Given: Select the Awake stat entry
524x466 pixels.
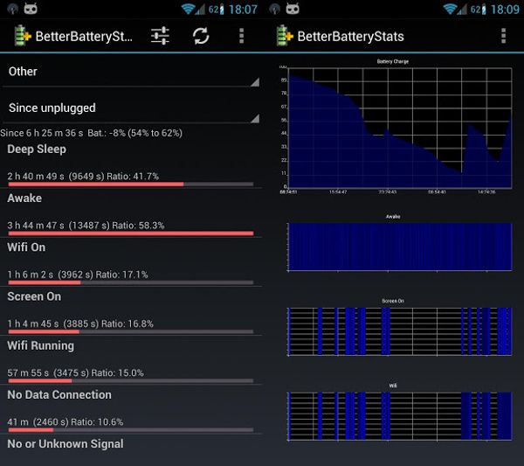Looking at the screenshot, I should [x=131, y=212].
